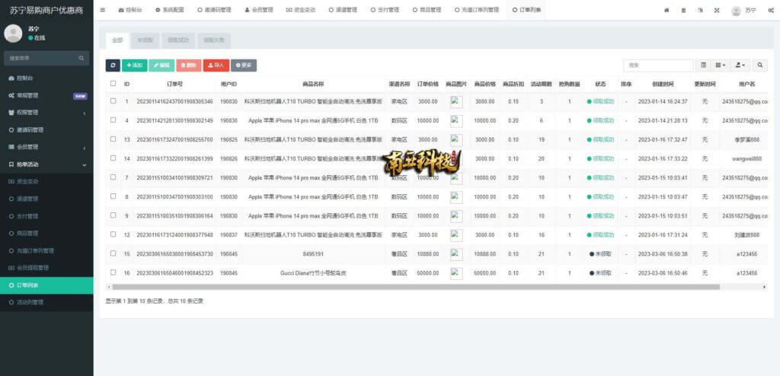The width and height of the screenshot is (780, 376).
Task: Open the columns toggle dropdown
Action: pyautogui.click(x=721, y=65)
